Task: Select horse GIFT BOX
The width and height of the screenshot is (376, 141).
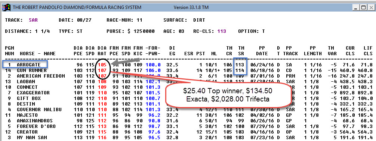Action: click(x=28, y=98)
